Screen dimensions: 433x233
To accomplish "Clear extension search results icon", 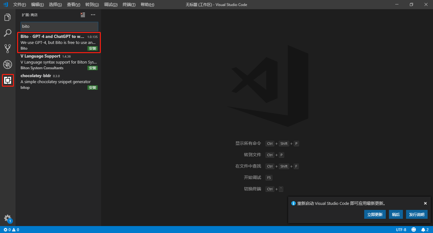I will tap(83, 15).
